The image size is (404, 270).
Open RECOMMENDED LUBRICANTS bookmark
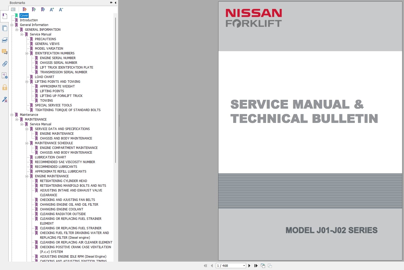[56, 167]
